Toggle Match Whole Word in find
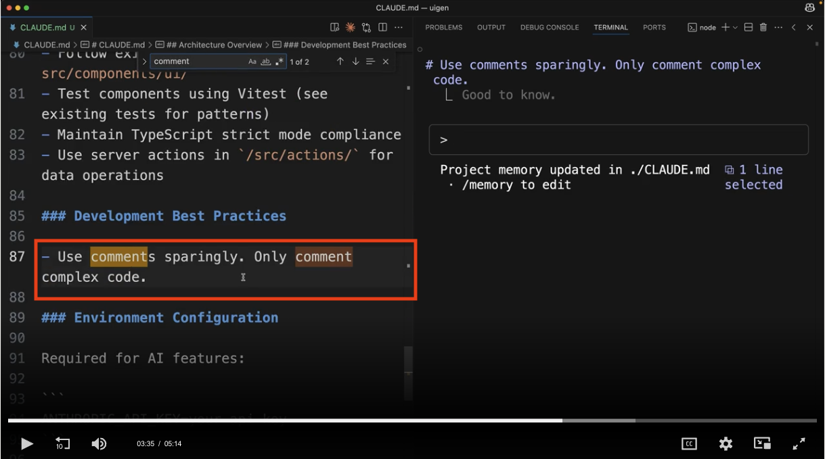825x459 pixels. (x=266, y=62)
